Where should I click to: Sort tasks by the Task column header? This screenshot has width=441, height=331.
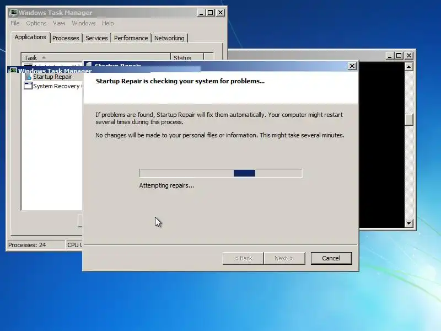[x=95, y=57]
